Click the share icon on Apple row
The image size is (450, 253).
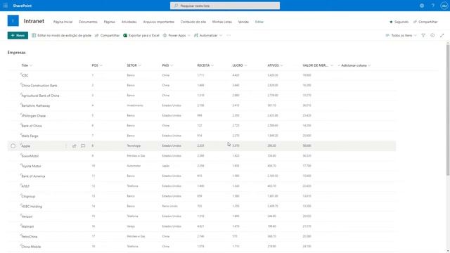tap(75, 145)
